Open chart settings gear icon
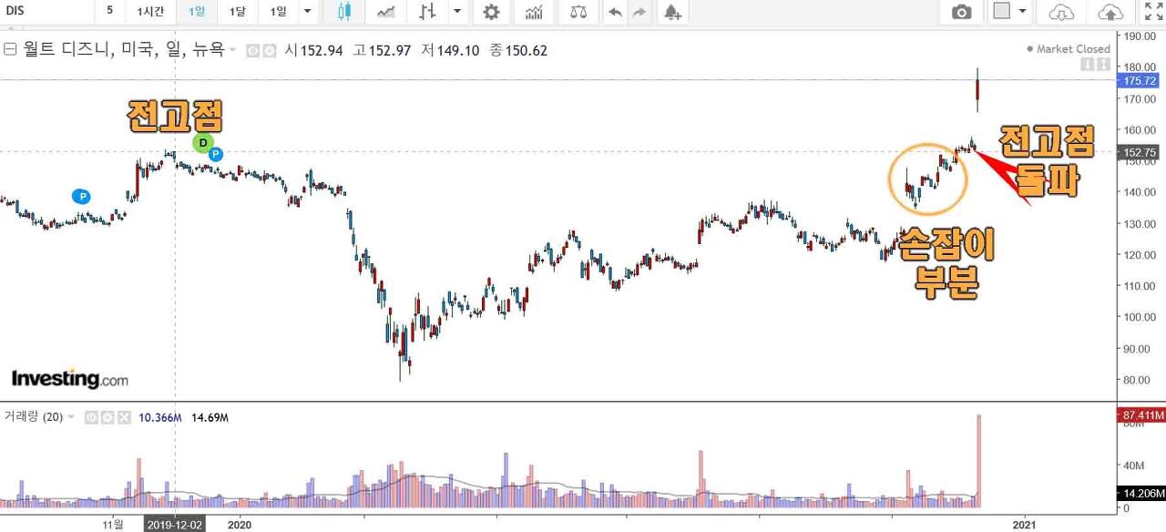 (491, 12)
